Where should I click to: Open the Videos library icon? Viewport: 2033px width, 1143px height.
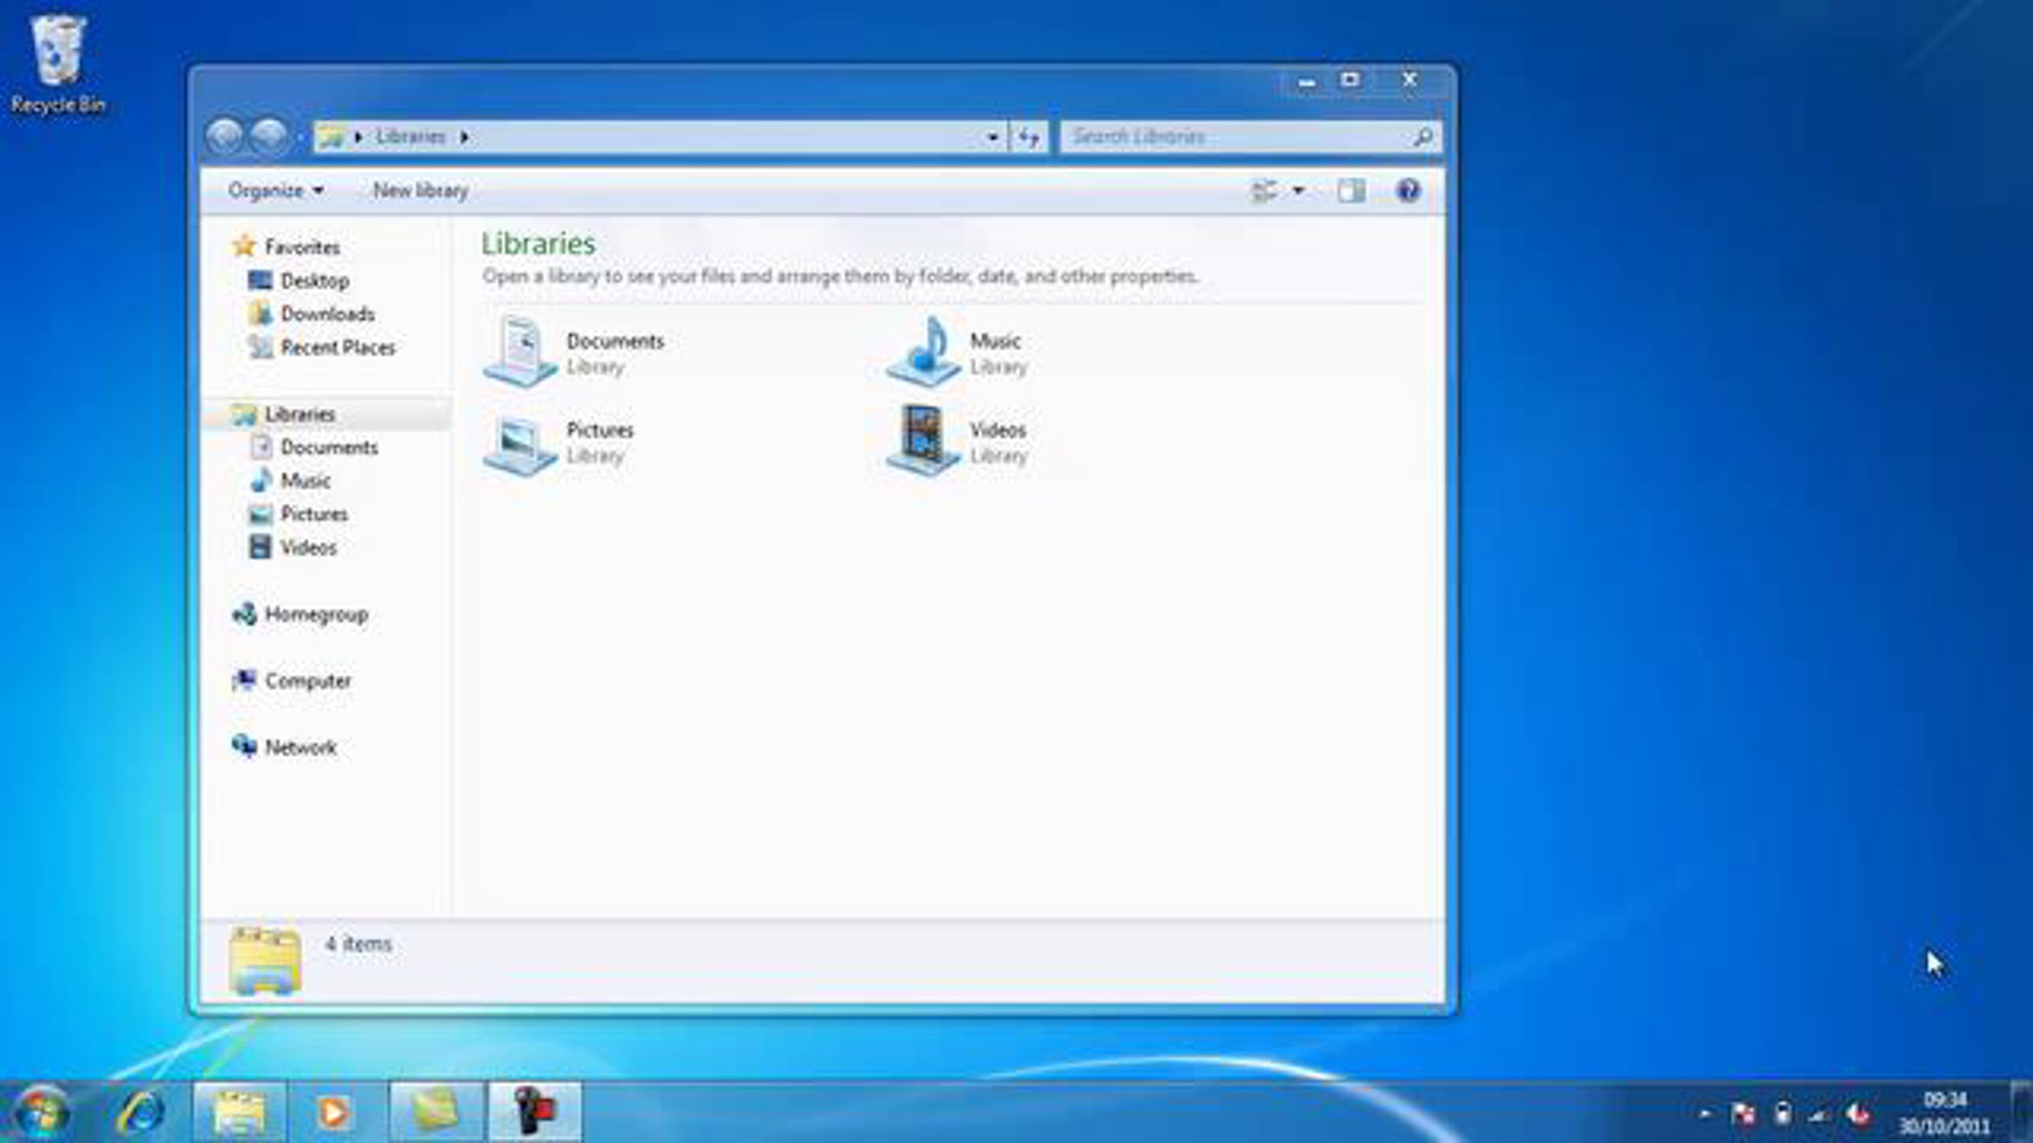coord(924,440)
